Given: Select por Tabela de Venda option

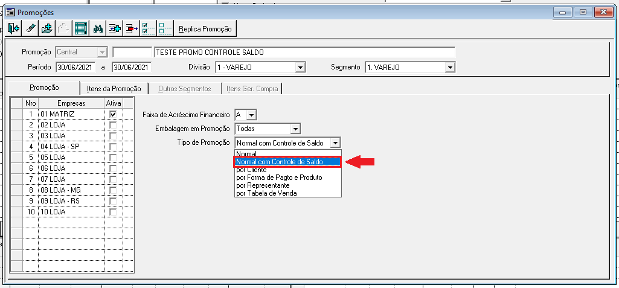Looking at the screenshot, I should pos(288,193).
